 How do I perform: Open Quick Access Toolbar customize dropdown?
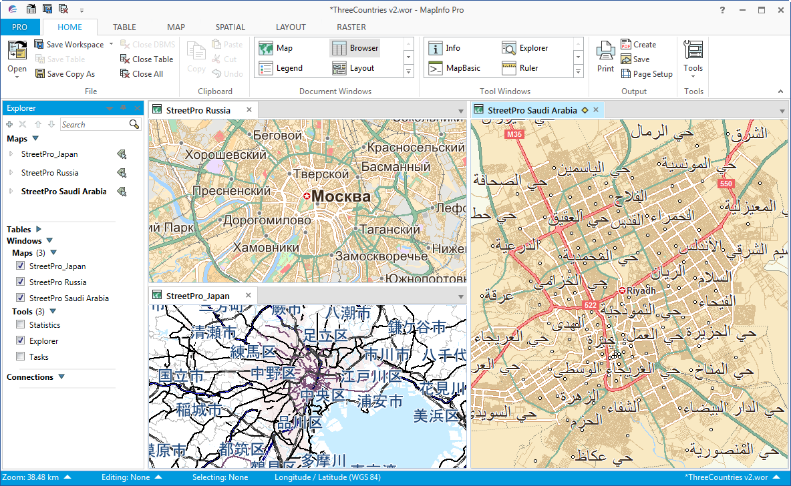[82, 10]
